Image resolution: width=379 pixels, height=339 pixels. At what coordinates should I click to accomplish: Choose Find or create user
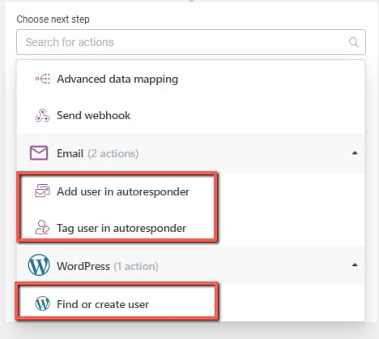(191, 304)
